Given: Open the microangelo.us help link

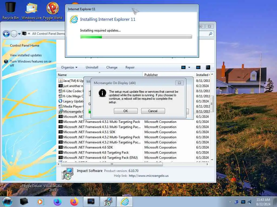Looking at the screenshot, I should point(149,176).
